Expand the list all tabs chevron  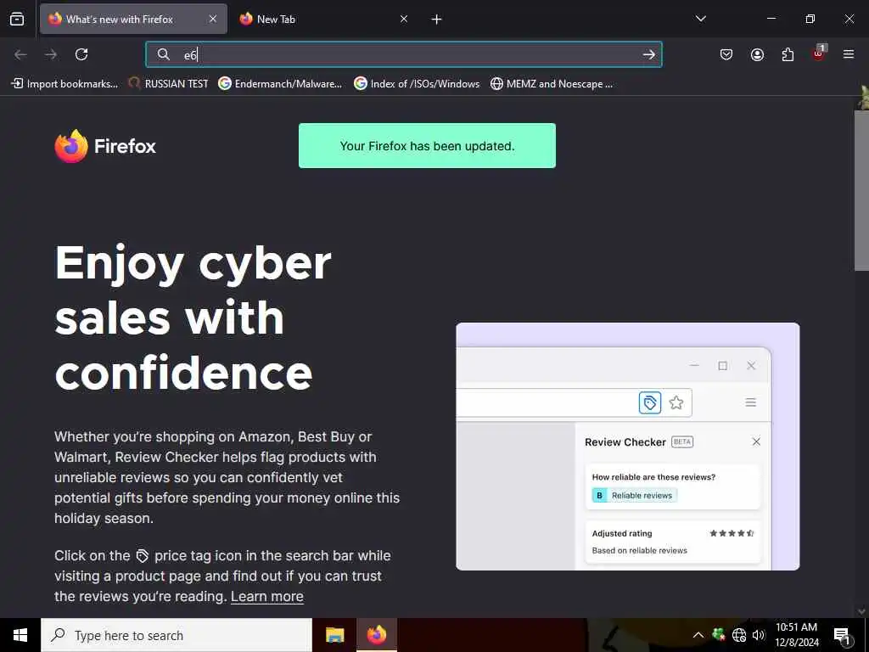(x=701, y=19)
